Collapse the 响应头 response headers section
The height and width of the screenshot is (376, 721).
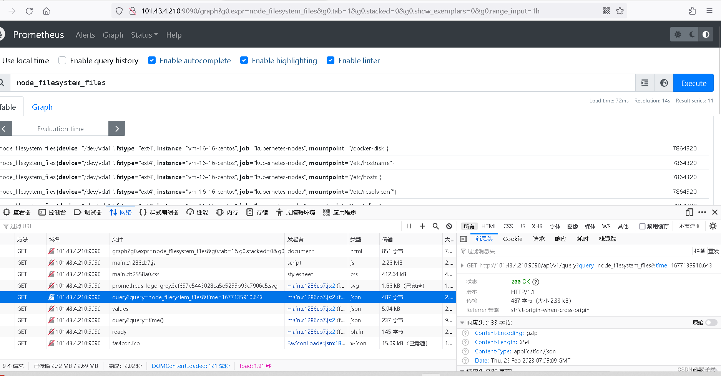[x=462, y=323]
